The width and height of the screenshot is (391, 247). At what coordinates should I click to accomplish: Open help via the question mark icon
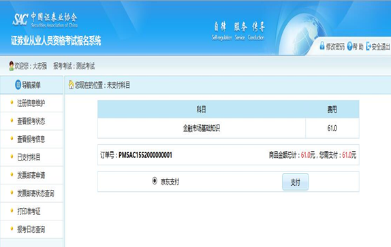coord(349,46)
